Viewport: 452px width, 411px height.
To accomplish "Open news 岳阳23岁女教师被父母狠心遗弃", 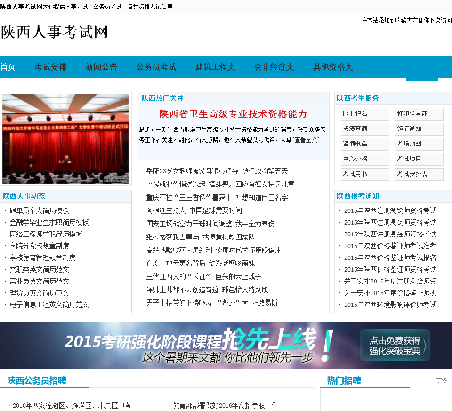I will (192, 171).
